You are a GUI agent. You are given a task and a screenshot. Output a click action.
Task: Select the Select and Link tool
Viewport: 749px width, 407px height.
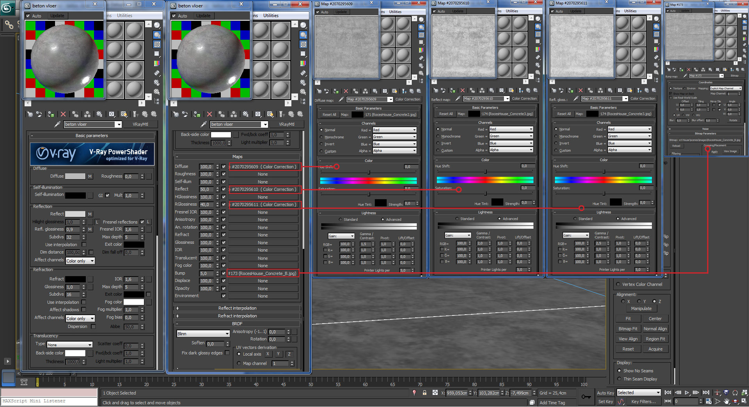click(9, 25)
